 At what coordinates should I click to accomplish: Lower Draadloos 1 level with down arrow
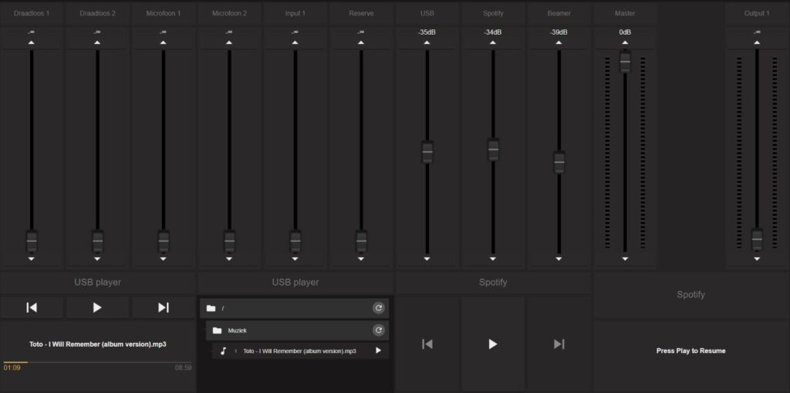click(x=31, y=259)
